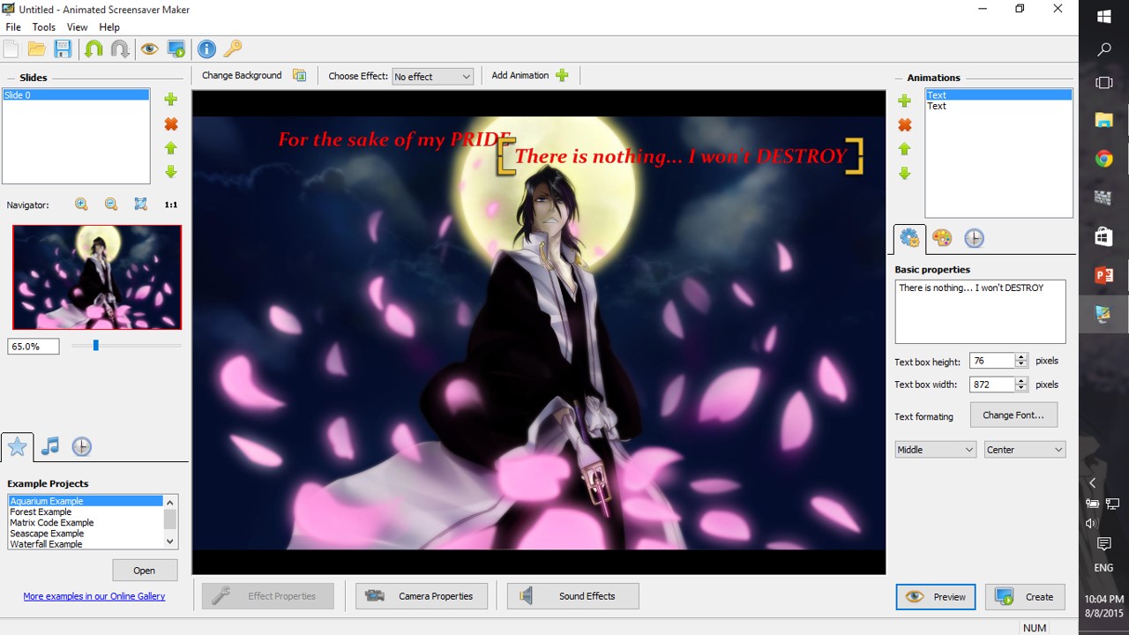Save the project with the floppy disk icon

pyautogui.click(x=63, y=49)
